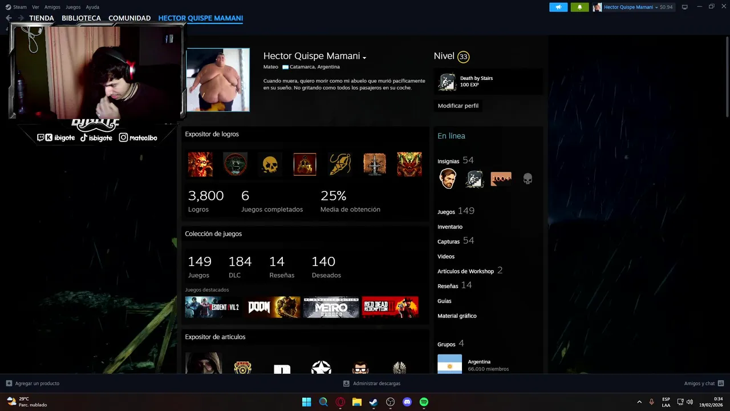This screenshot has width=730, height=411.
Task: Open the Juegos 149 sidebar link
Action: [456, 211]
